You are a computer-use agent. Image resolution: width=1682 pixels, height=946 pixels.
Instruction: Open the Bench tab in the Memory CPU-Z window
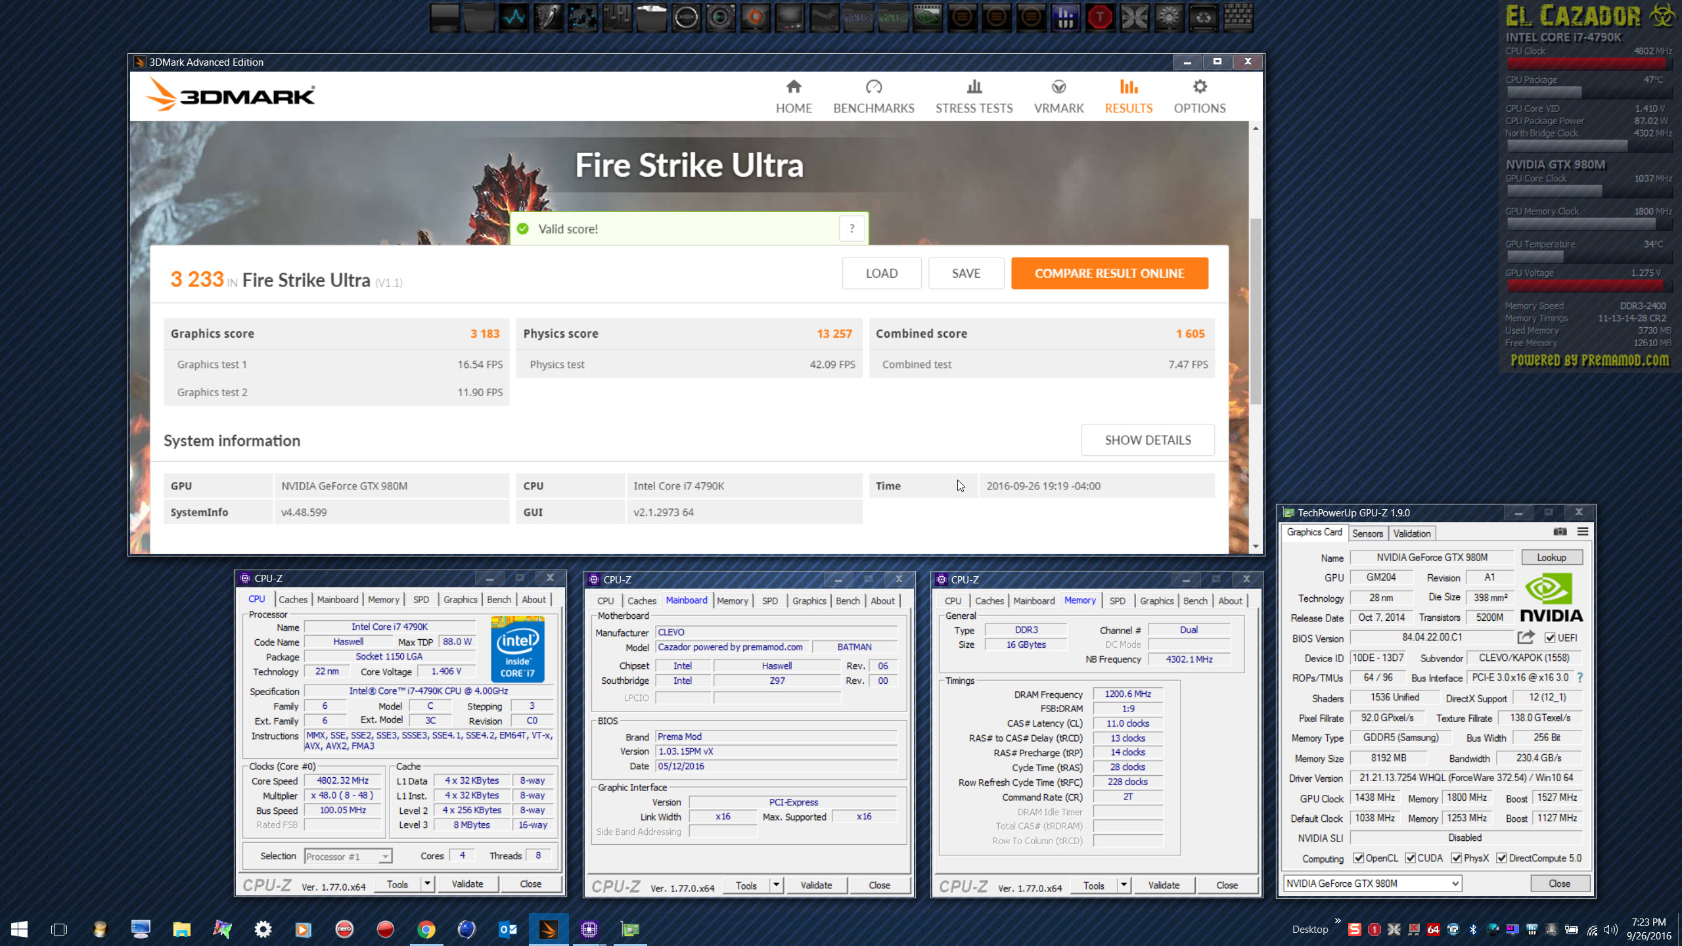[1195, 600]
